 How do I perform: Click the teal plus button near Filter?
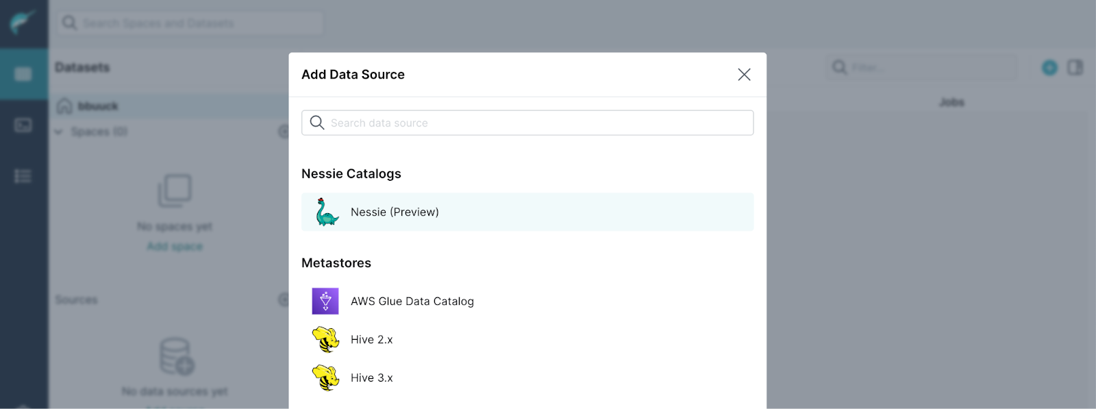pyautogui.click(x=1049, y=68)
